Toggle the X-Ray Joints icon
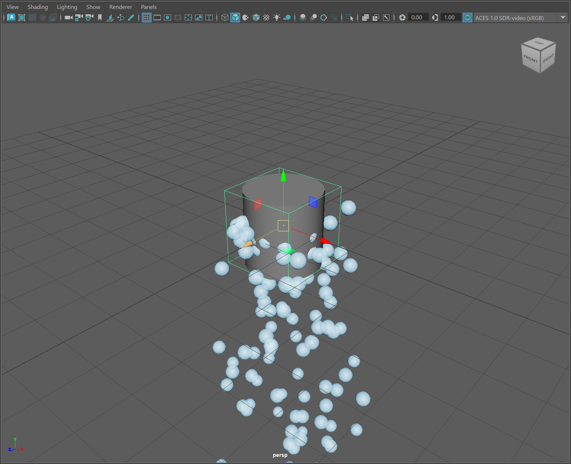 click(x=386, y=18)
